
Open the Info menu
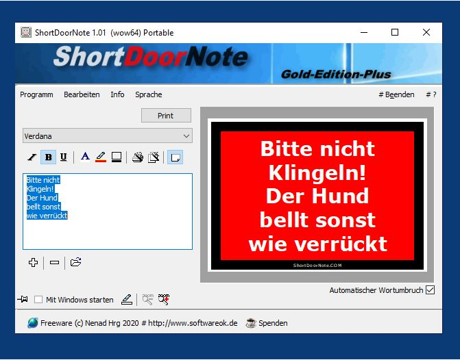coord(117,94)
